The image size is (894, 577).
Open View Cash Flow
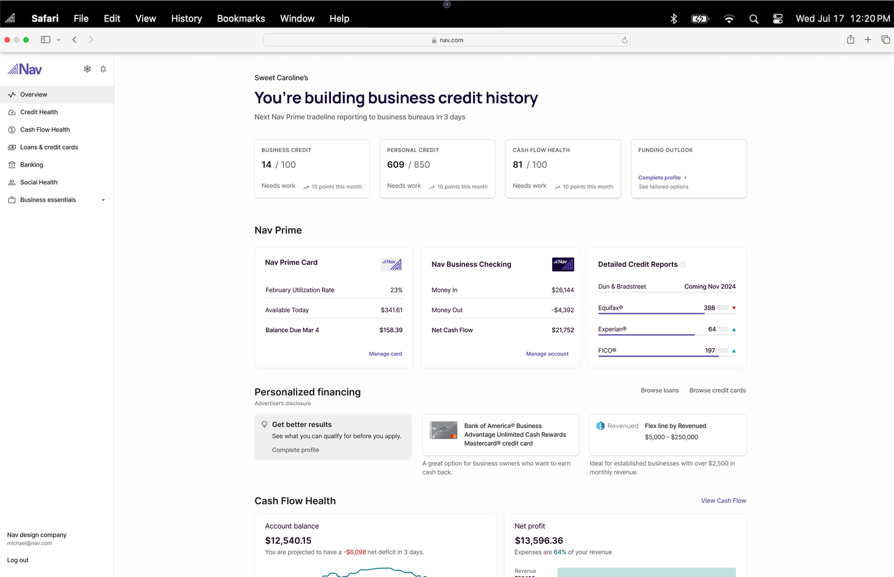click(x=723, y=500)
